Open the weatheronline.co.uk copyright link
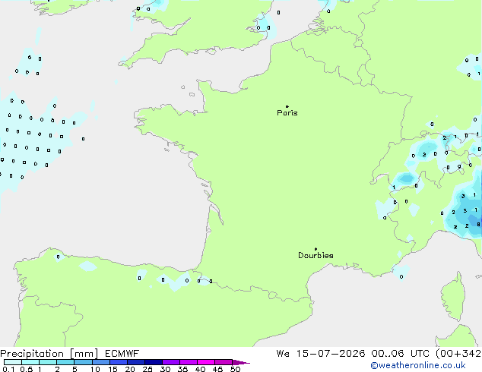Image resolution: width=482 pixels, height=372 pixels. (418, 365)
